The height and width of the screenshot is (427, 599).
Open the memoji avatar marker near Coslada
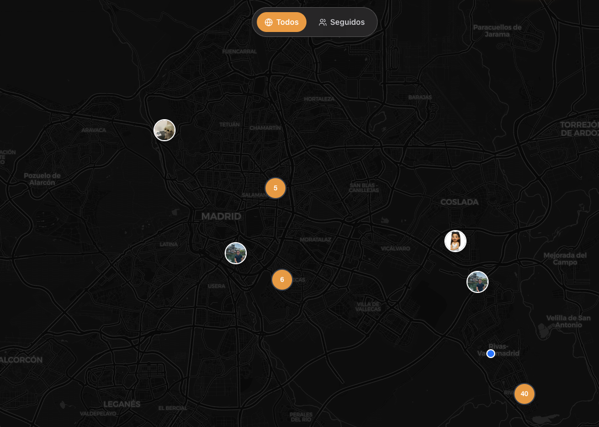tap(455, 241)
